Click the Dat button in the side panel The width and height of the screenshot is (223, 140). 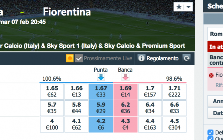[215, 113]
